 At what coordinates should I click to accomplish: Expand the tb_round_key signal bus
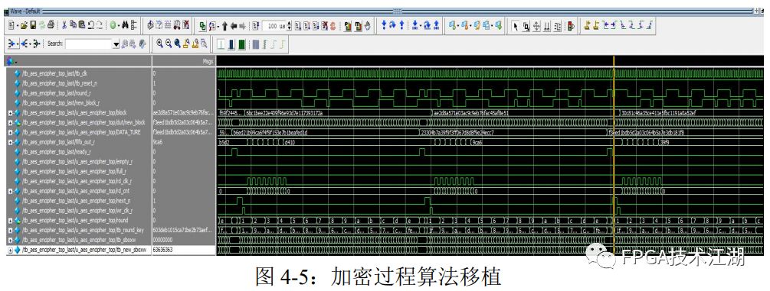11,230
